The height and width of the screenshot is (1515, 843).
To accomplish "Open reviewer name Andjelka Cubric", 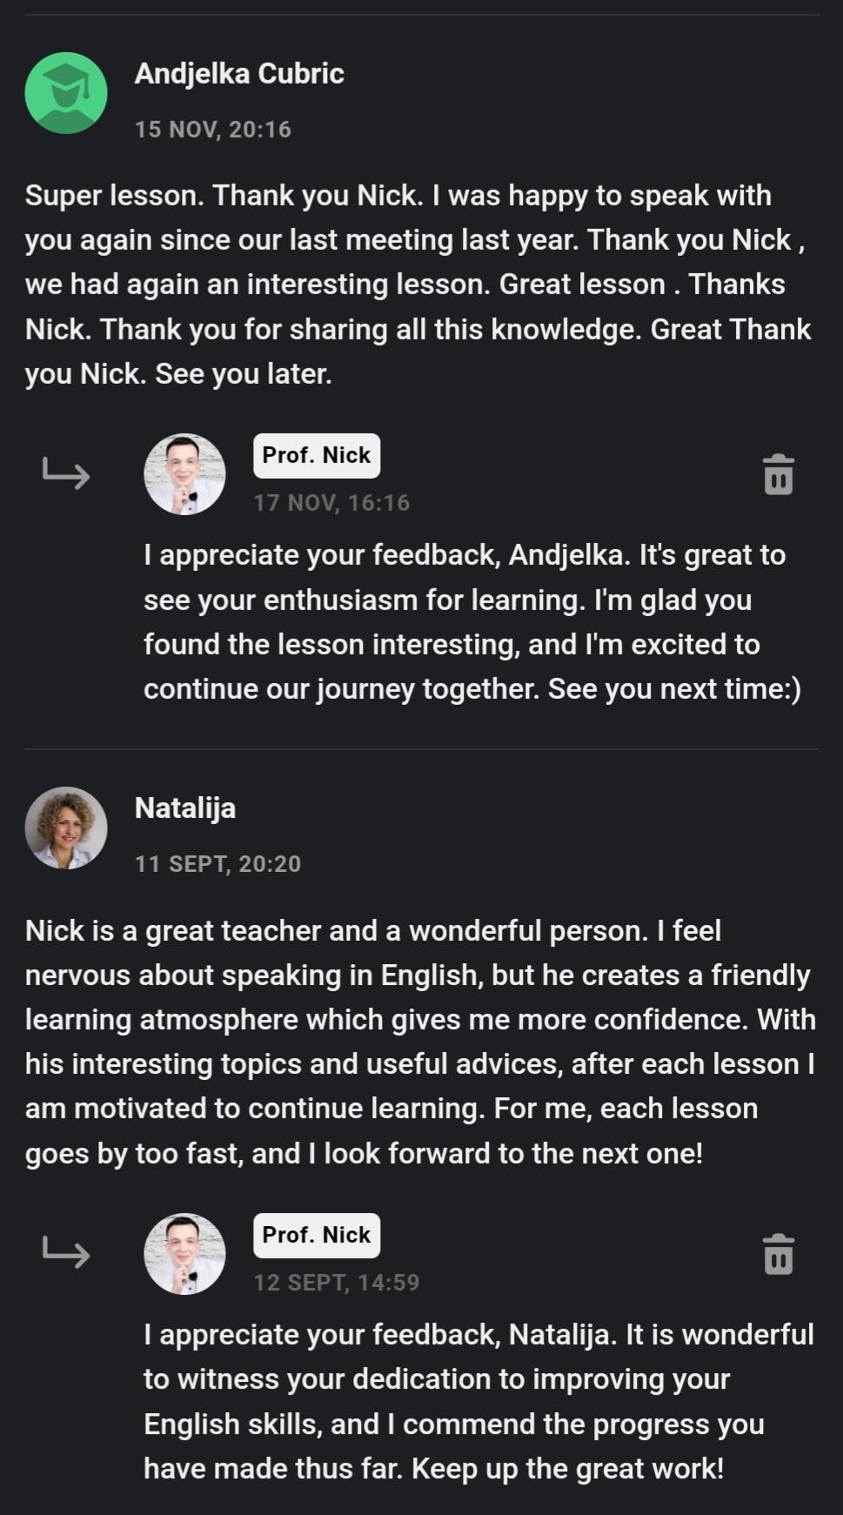I will tap(239, 74).
